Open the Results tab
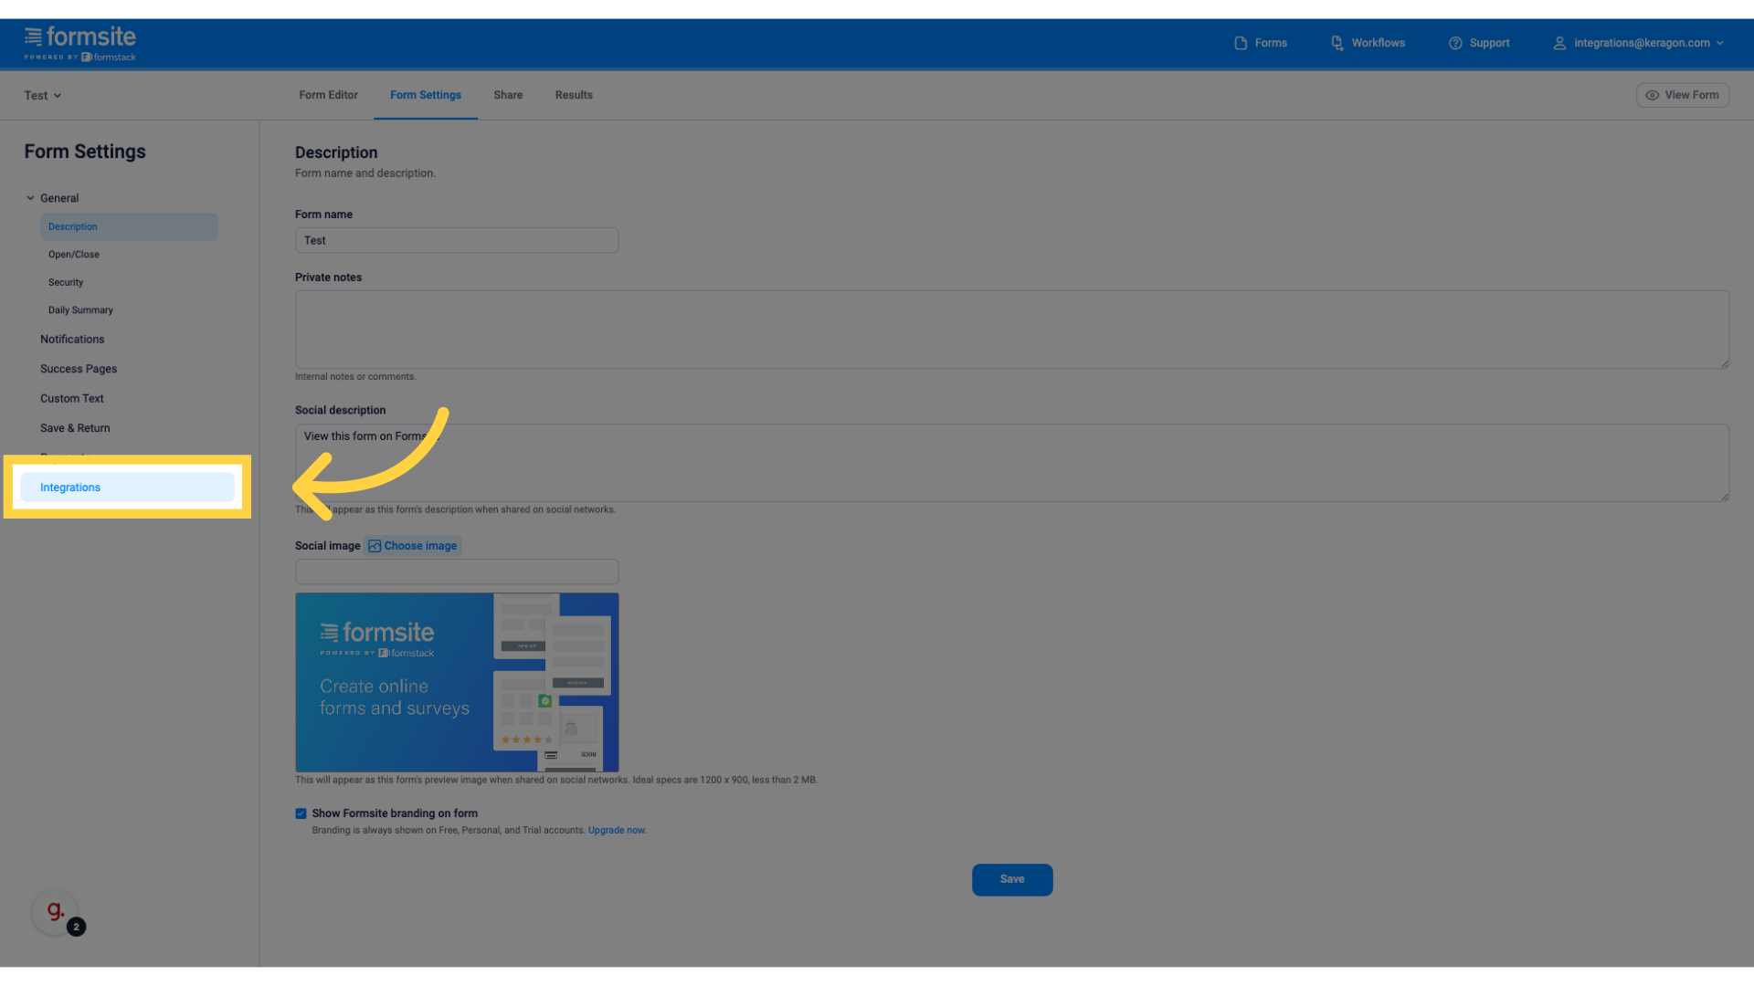 point(574,95)
